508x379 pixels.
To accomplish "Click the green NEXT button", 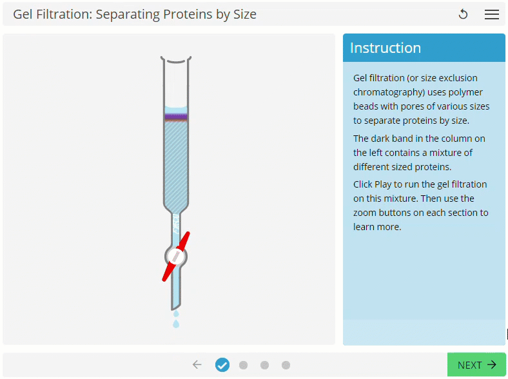I will 476,365.
